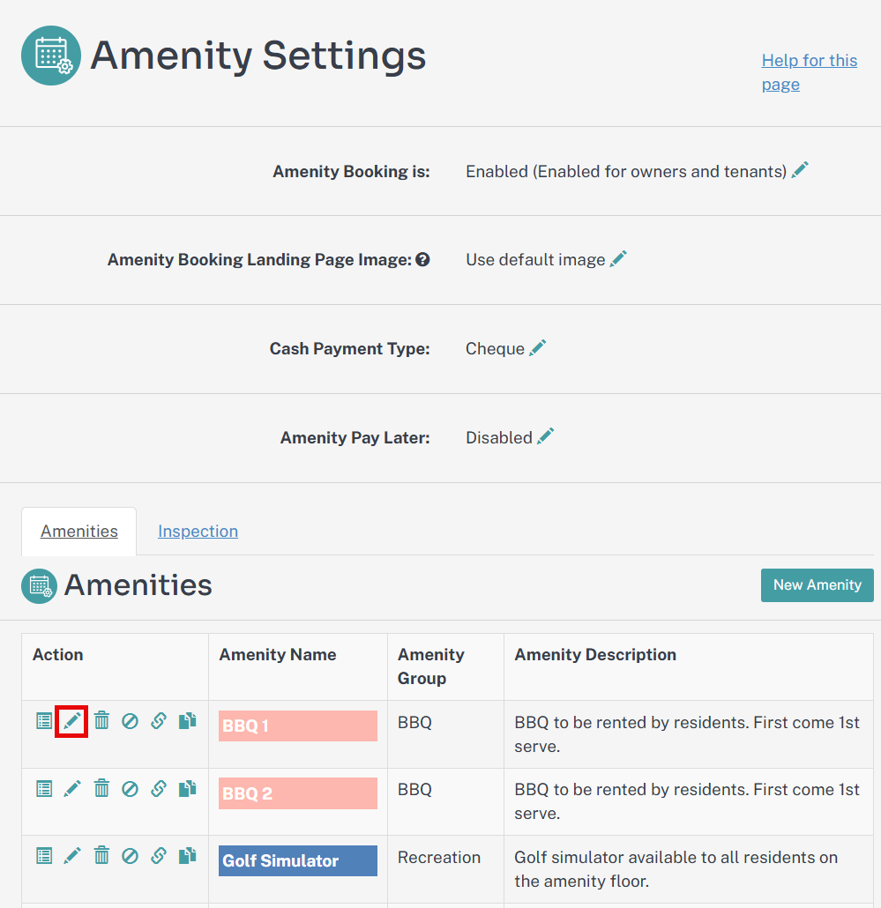Select the Amenities tab

(79, 531)
